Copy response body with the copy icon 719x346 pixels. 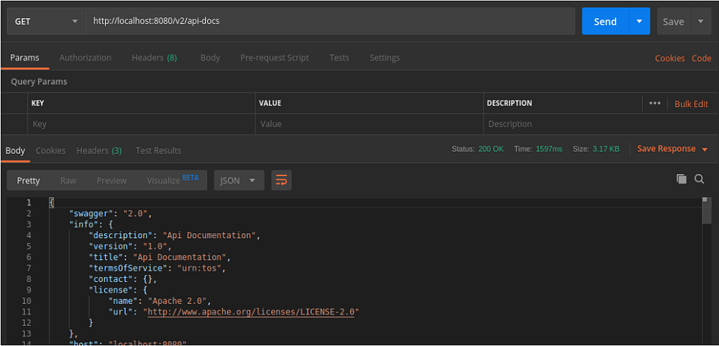point(682,179)
